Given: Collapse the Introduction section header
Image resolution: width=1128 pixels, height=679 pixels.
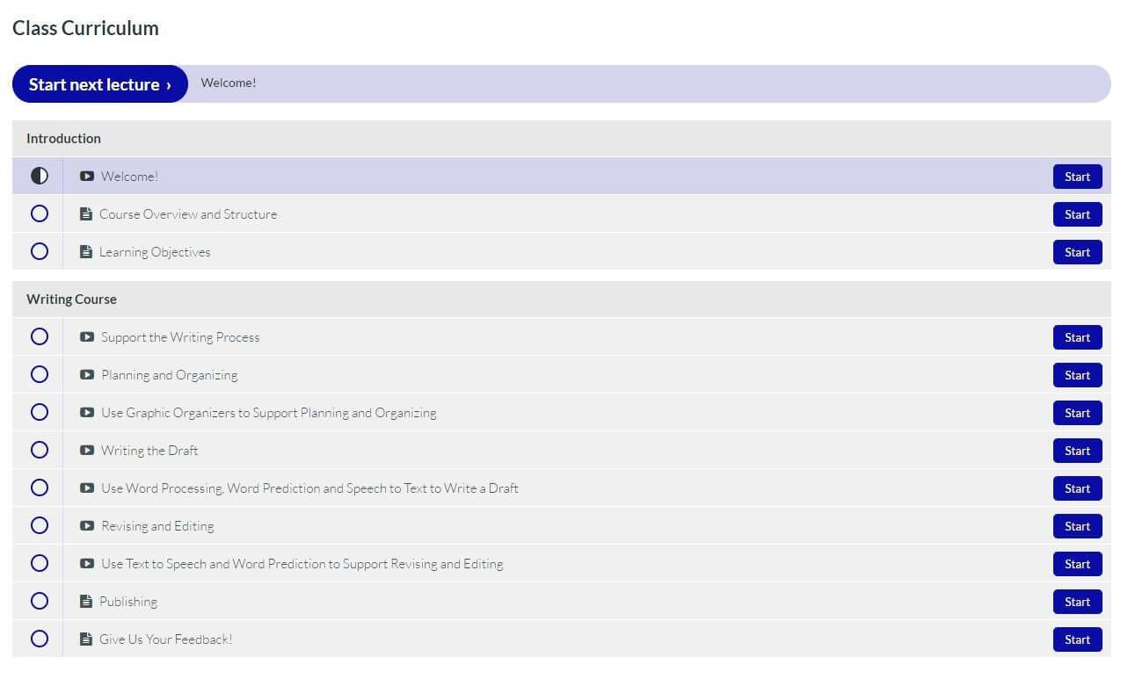Looking at the screenshot, I should click(63, 139).
